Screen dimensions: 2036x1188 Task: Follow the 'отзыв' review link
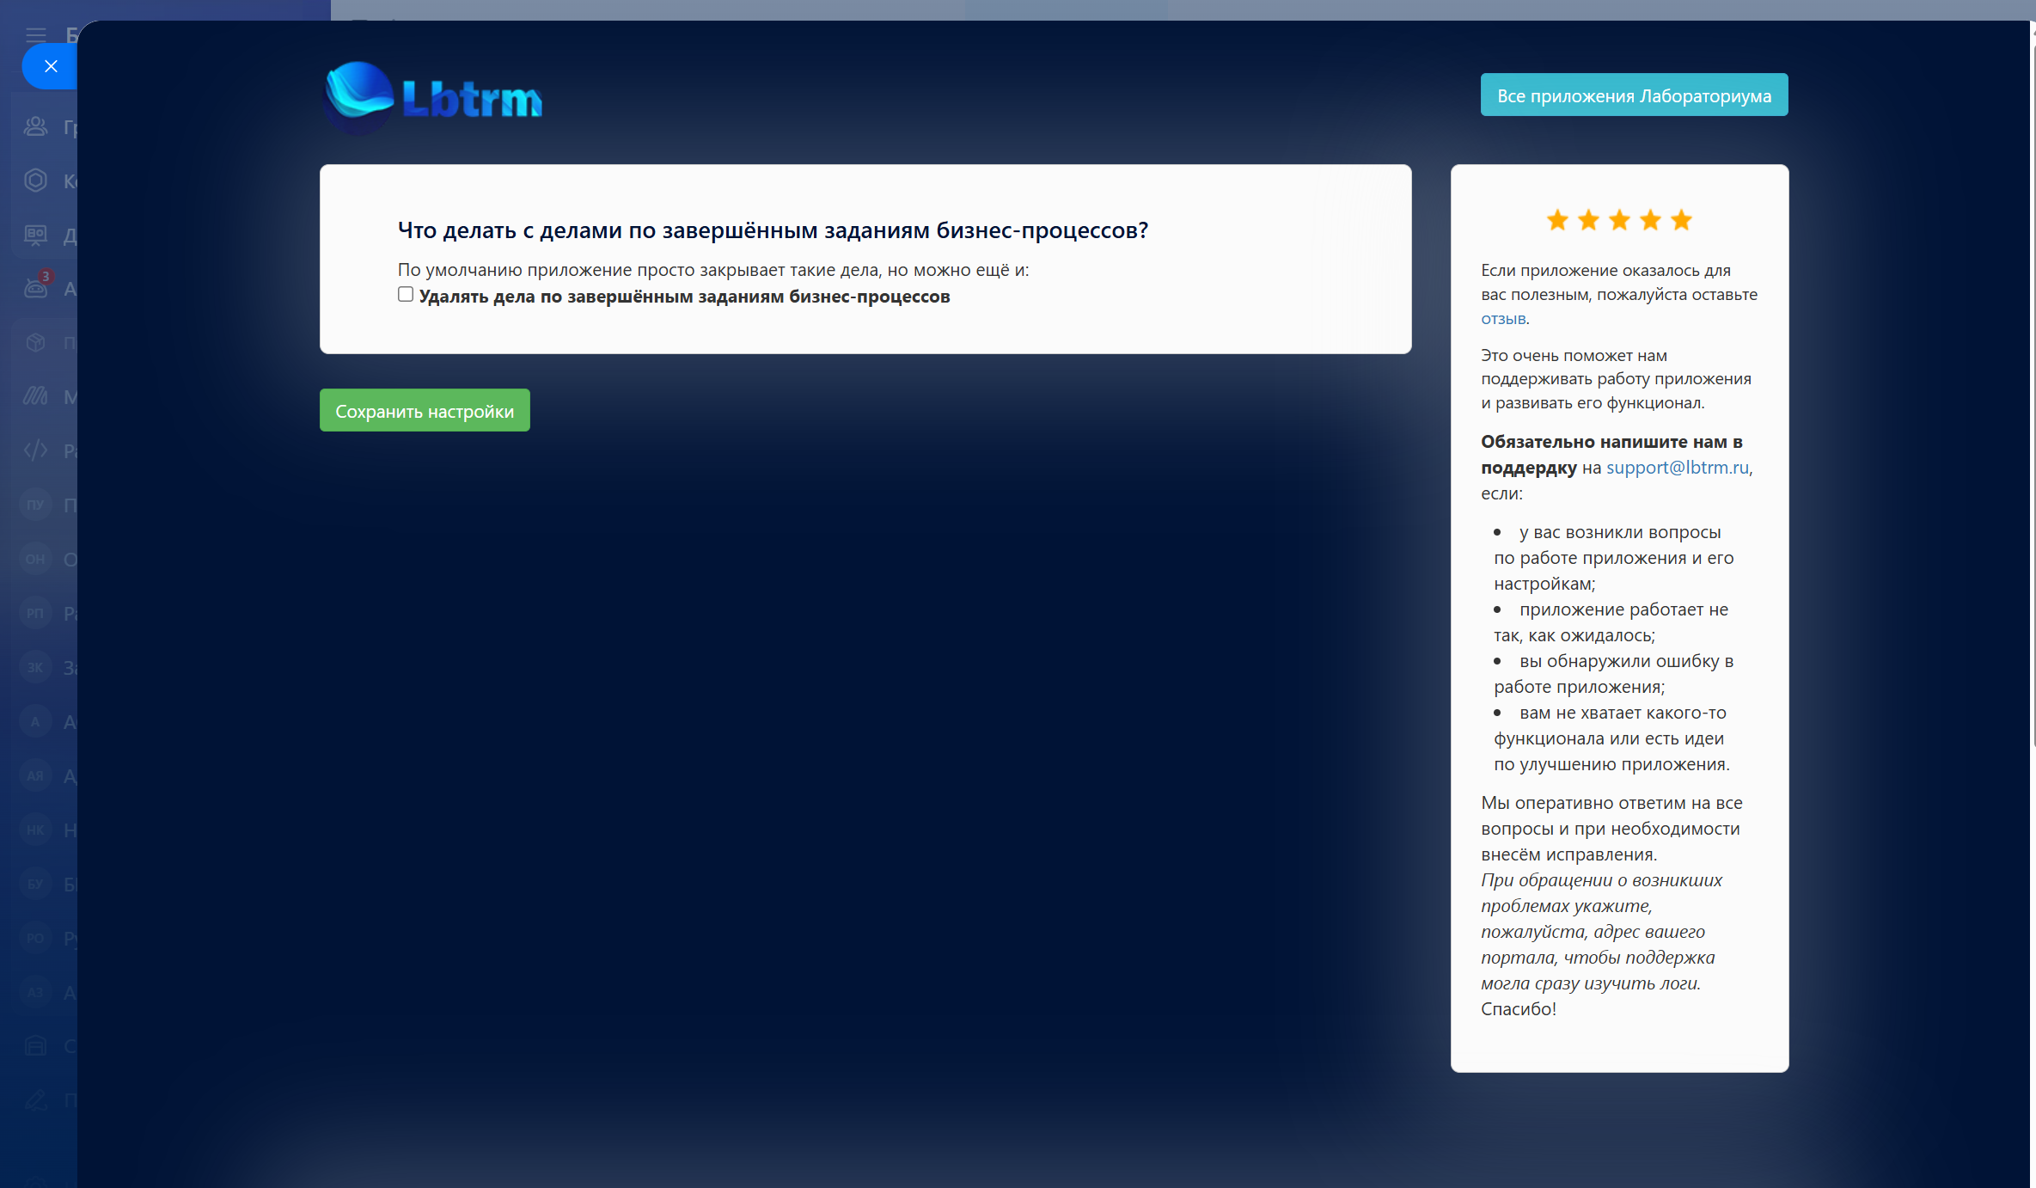click(x=1503, y=318)
